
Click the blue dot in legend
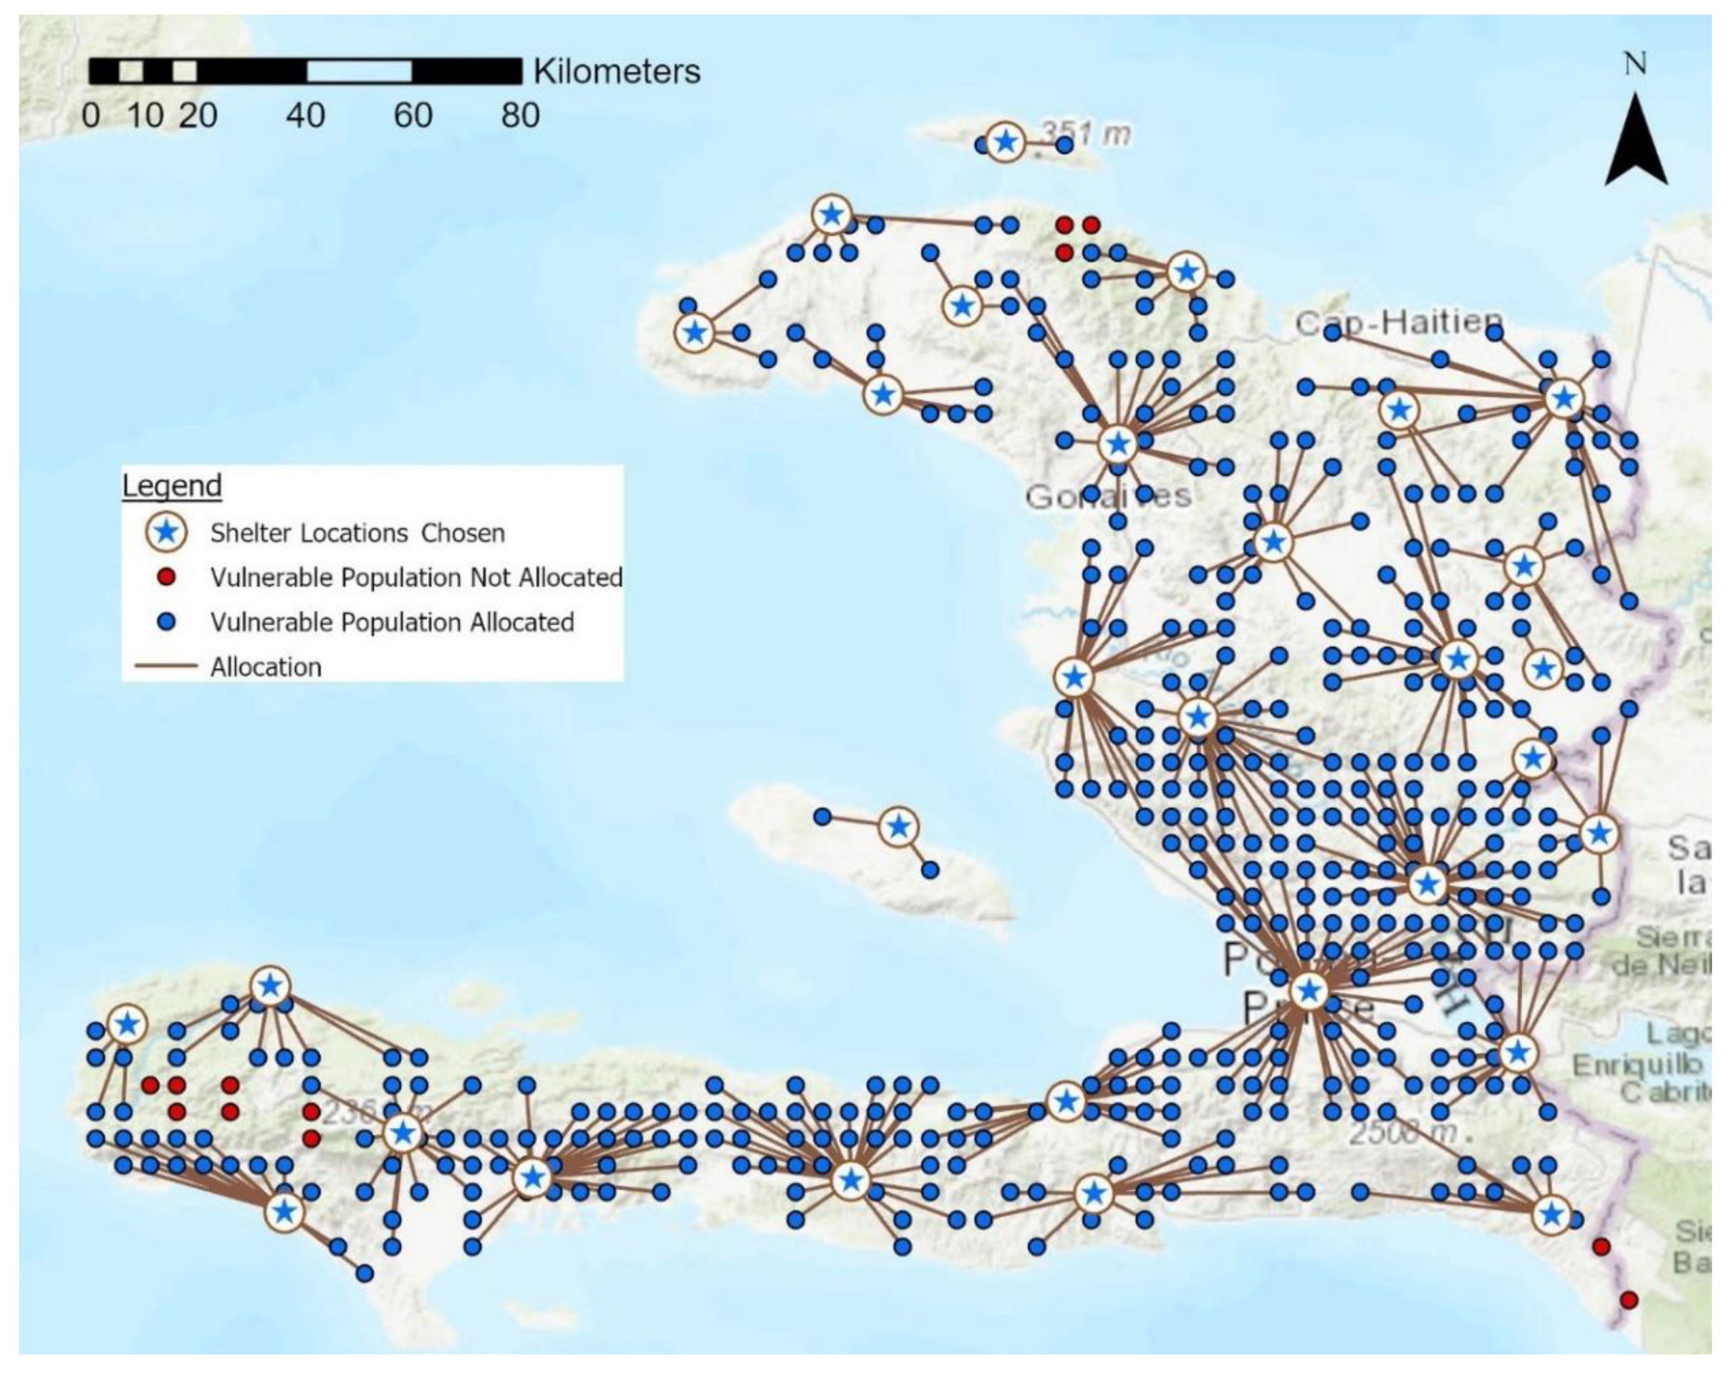click(x=167, y=622)
